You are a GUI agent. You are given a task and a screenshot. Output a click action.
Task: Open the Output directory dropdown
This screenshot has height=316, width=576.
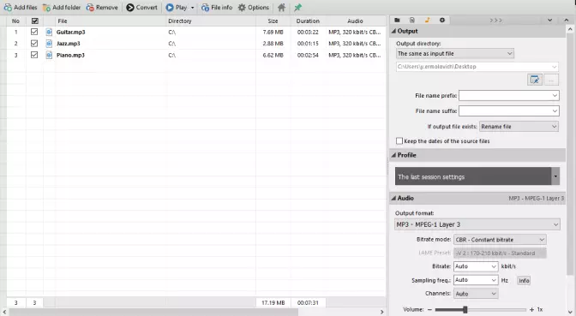pyautogui.click(x=455, y=54)
